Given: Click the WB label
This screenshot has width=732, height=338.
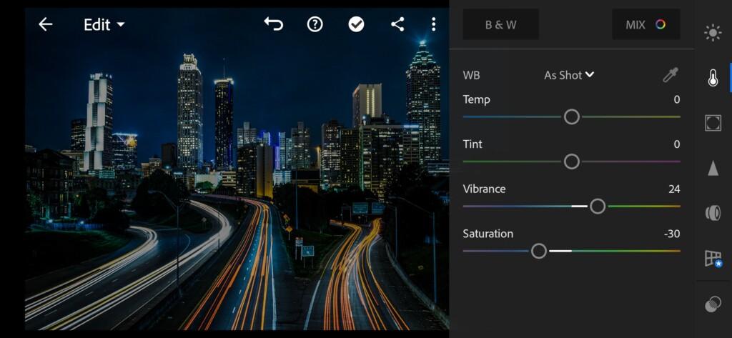Looking at the screenshot, I should tap(471, 75).
